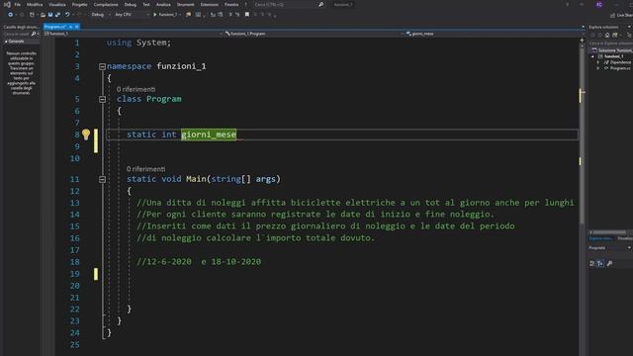633x356 pixels.
Task: Click the Esplora soluzioni bottom tab
Action: [600, 239]
